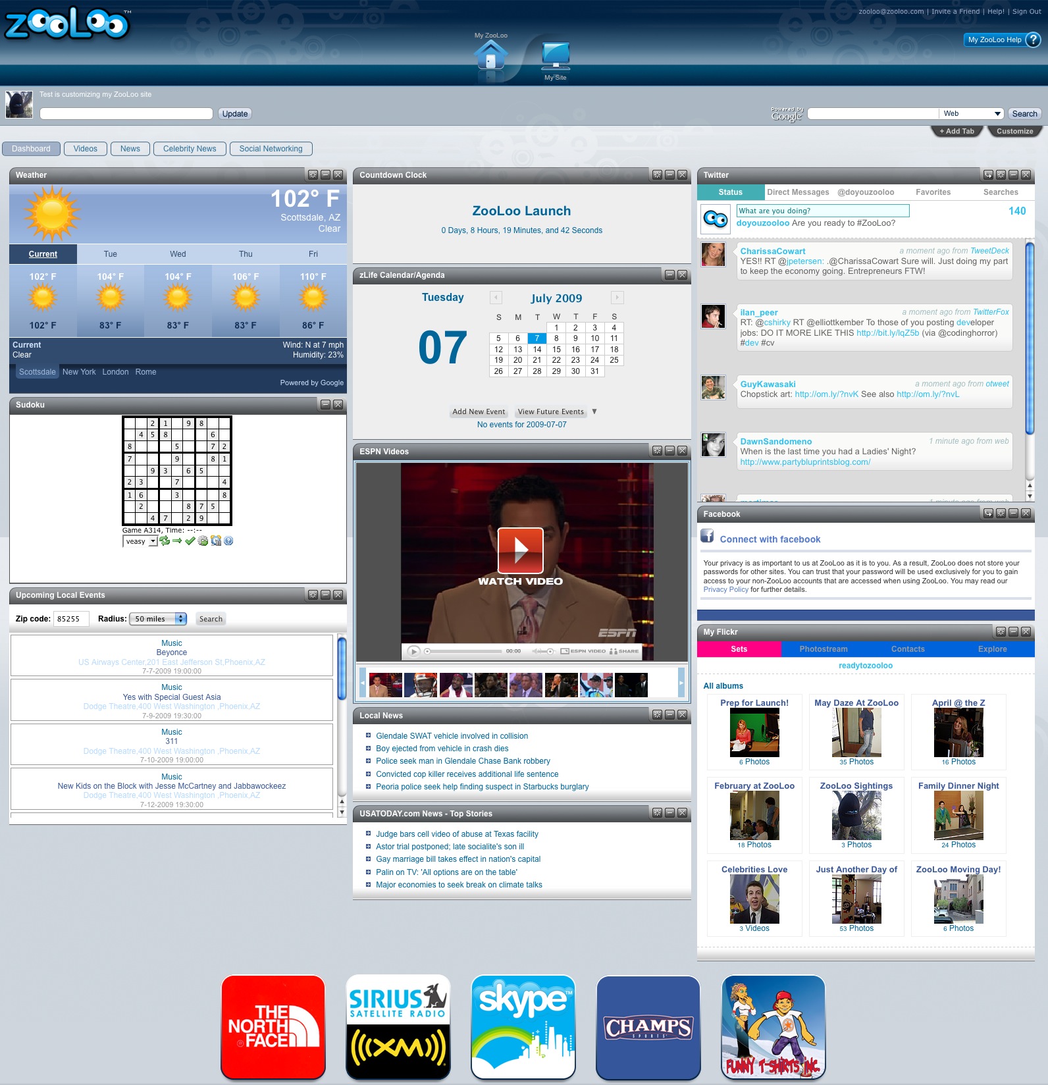Click the blue help icon under Sudoku
The width and height of the screenshot is (1048, 1085).
point(228,541)
